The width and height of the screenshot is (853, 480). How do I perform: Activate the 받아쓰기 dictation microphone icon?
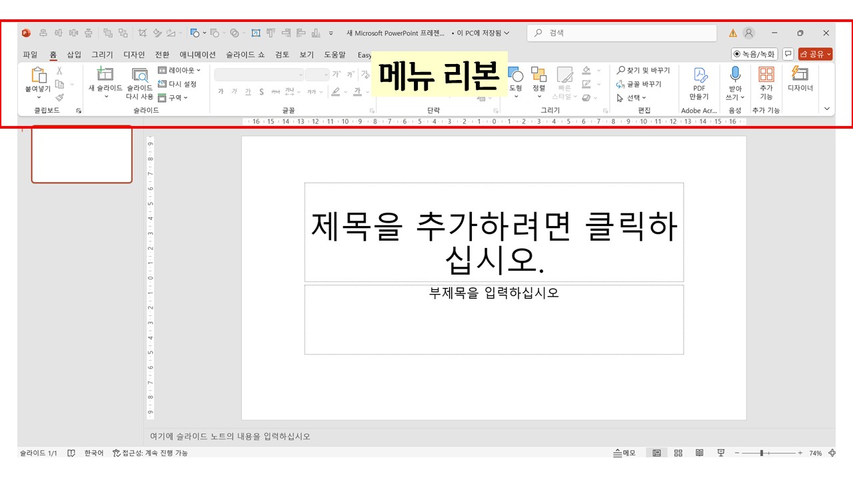735,75
